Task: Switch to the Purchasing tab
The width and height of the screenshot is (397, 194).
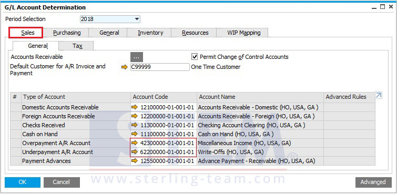Action: click(67, 33)
